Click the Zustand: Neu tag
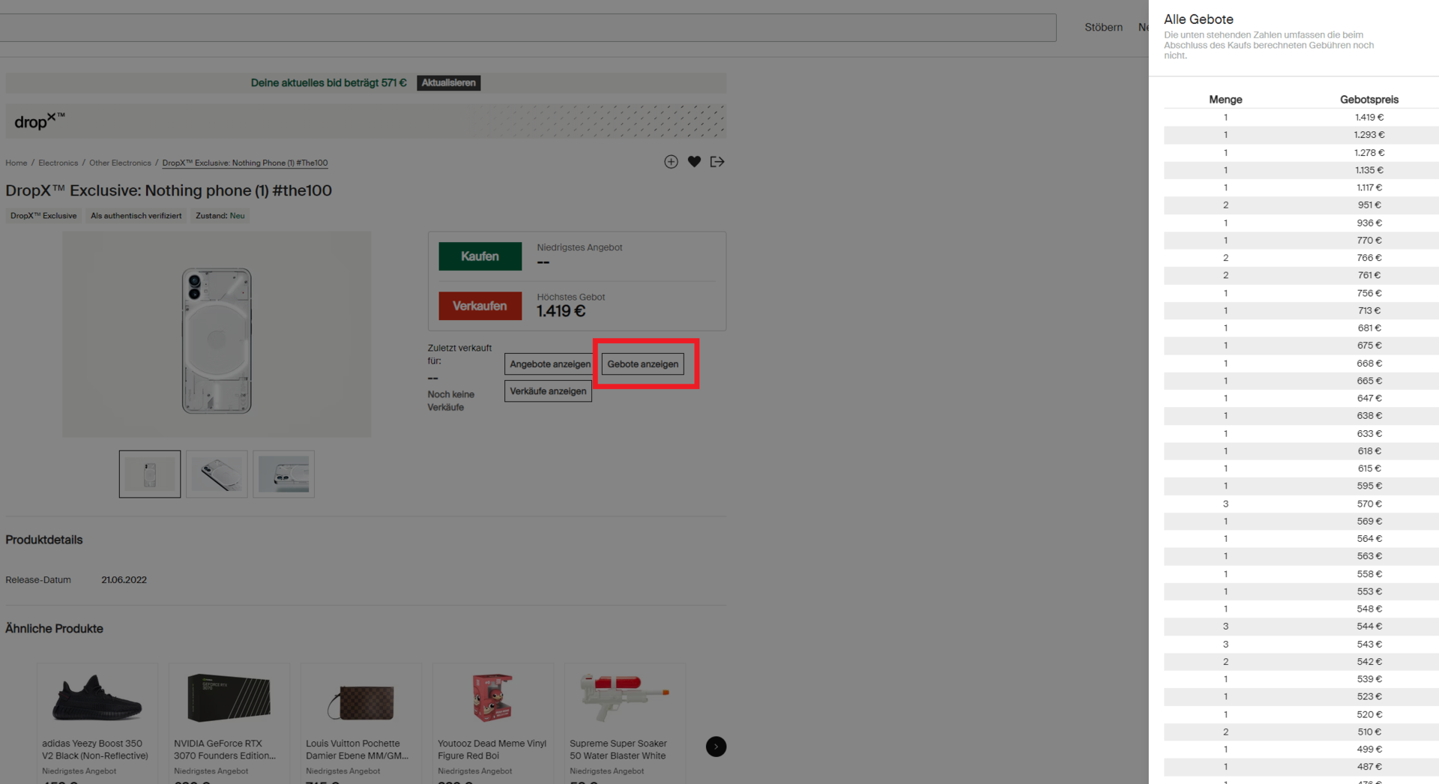This screenshot has width=1439, height=784. (220, 216)
